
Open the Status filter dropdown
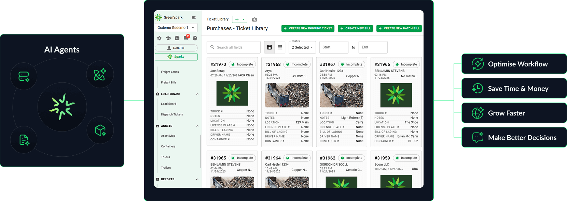[x=302, y=47]
